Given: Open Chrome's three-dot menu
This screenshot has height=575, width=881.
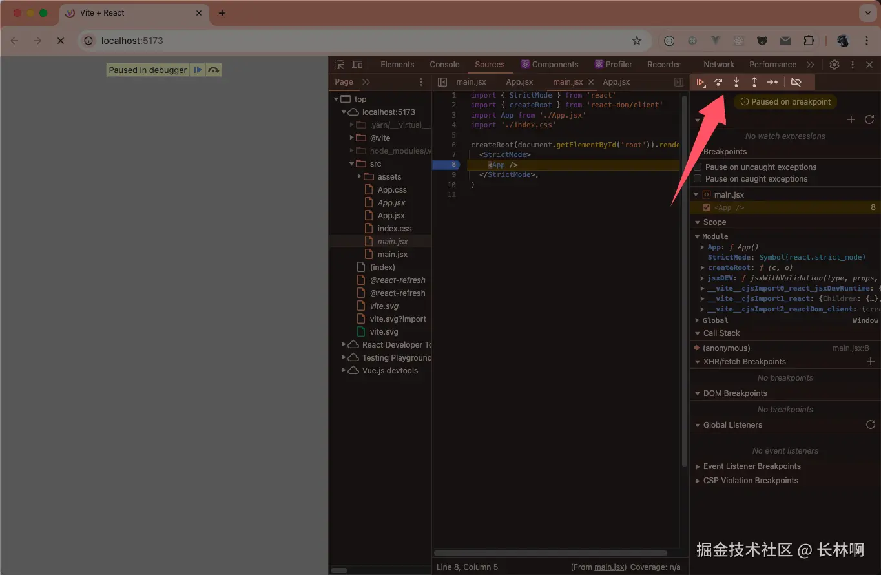Looking at the screenshot, I should click(867, 41).
